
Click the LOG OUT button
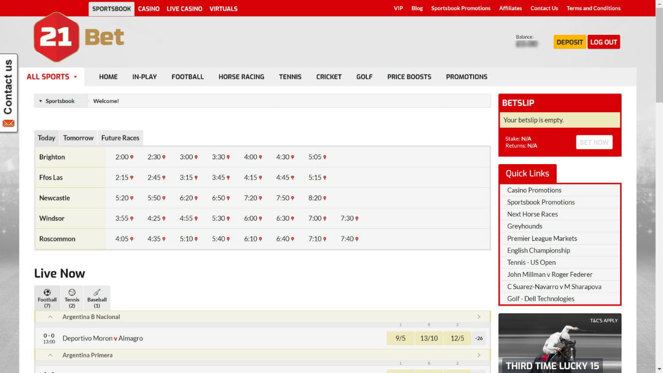coord(603,42)
